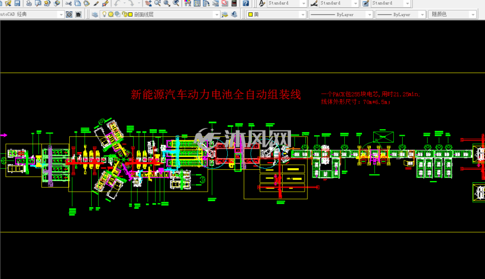Expand the AutoCAD 经典 workspace dropdown
Screen dimensions: 485x279
(x=61, y=15)
